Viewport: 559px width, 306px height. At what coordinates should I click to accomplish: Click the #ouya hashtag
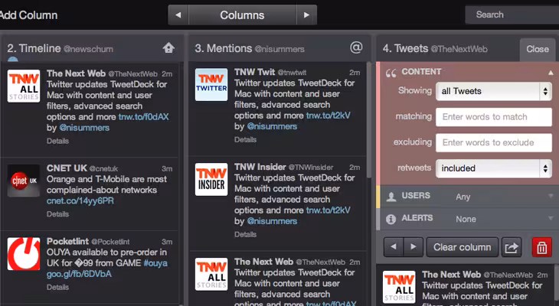pos(155,263)
